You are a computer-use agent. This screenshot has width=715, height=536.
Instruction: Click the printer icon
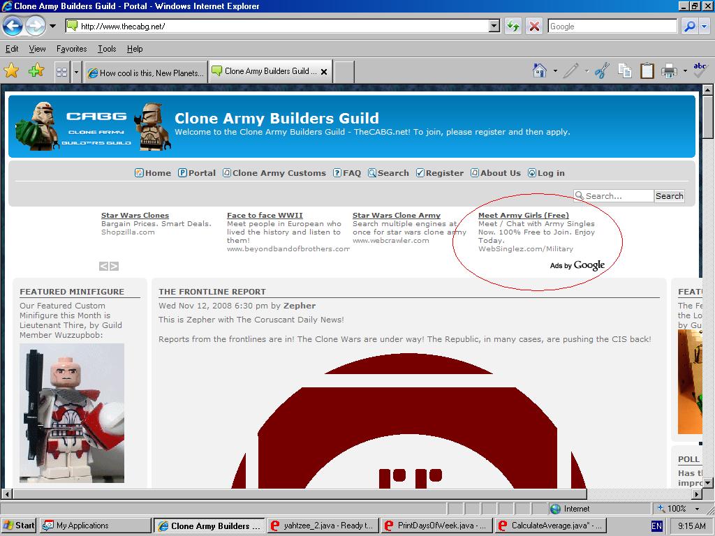pyautogui.click(x=669, y=70)
